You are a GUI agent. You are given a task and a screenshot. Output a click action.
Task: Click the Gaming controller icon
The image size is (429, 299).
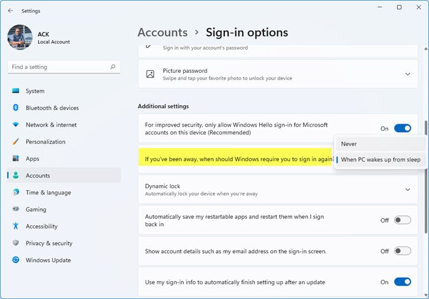[x=16, y=209]
